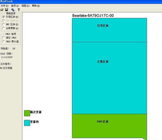The height and width of the screenshot is (140, 162).
Task: Open the 选项(O) menu
Action: (x=15, y=6)
